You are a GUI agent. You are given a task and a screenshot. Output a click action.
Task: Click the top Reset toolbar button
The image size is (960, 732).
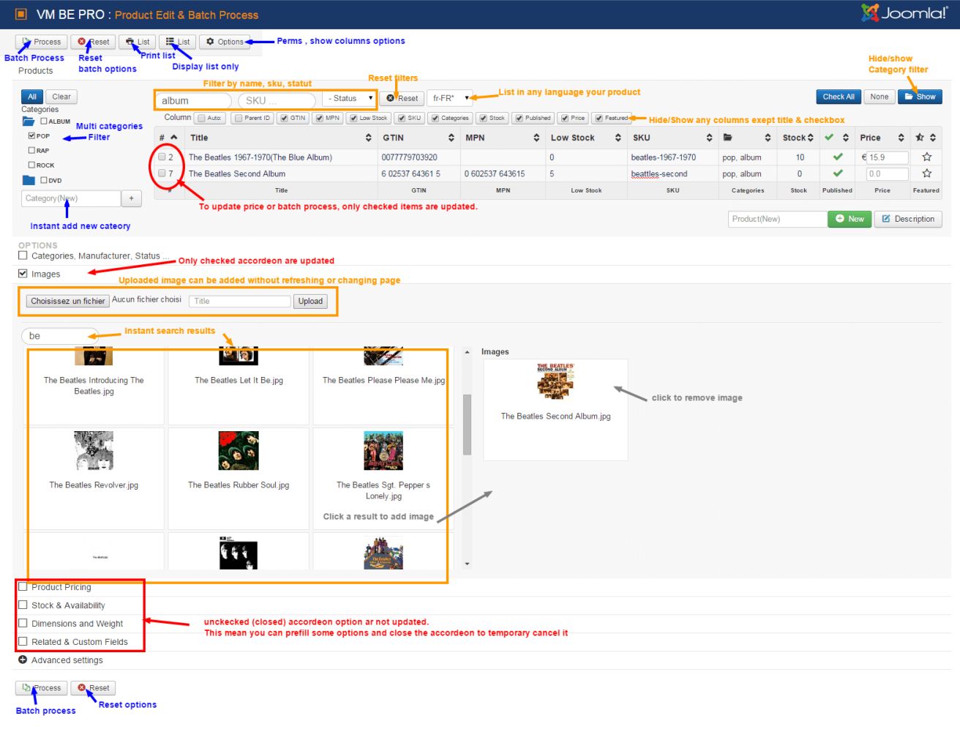point(93,42)
